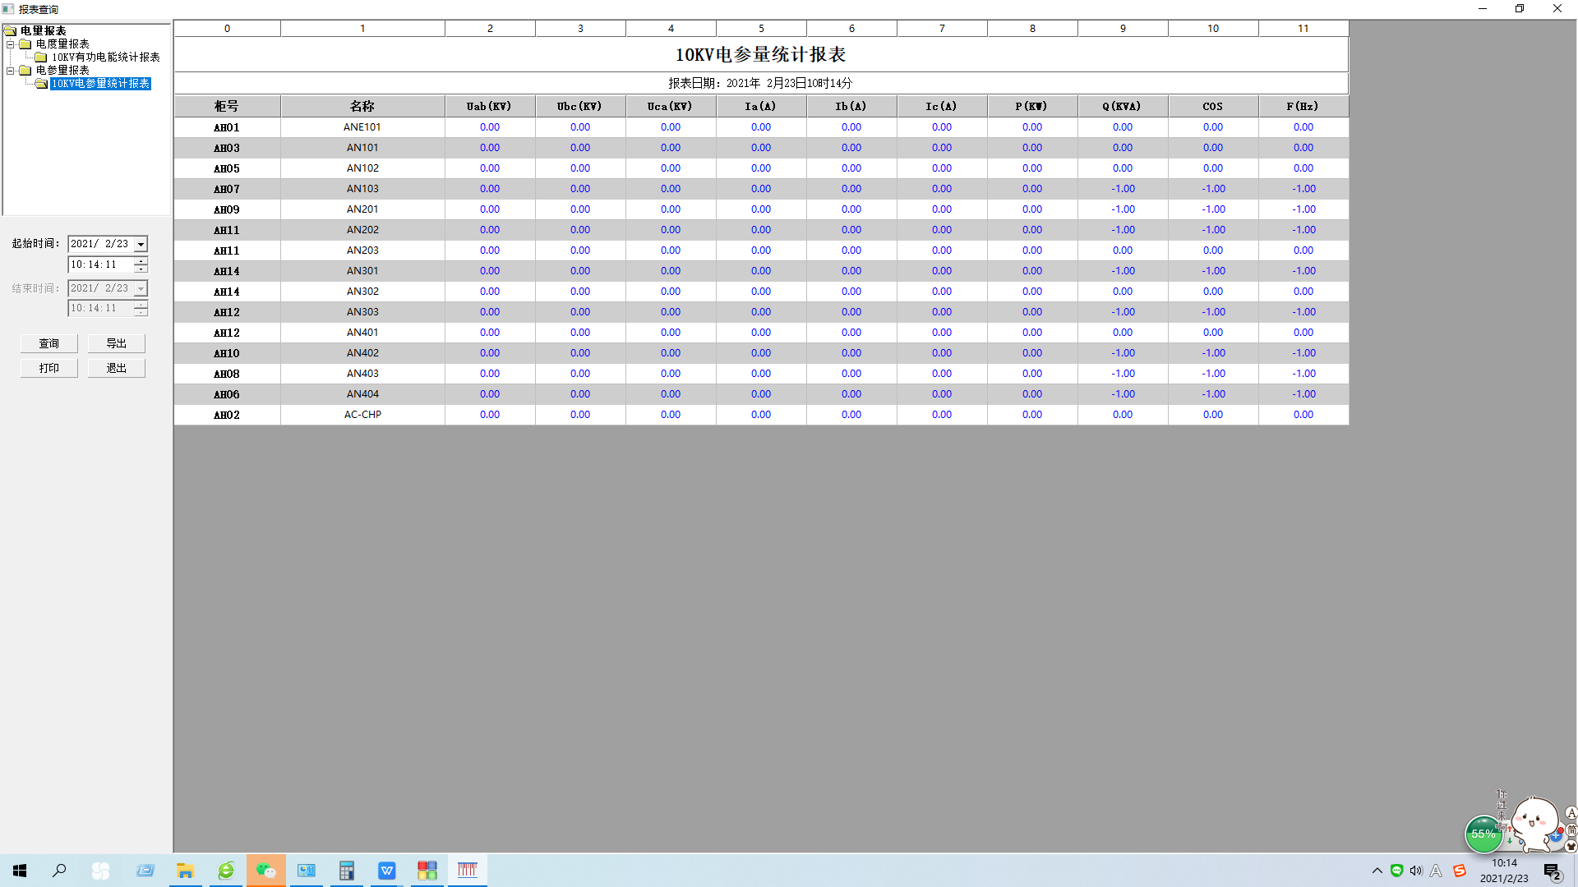The width and height of the screenshot is (1578, 887).
Task: Collapse the 电参量报表 tree node
Action: 11,71
